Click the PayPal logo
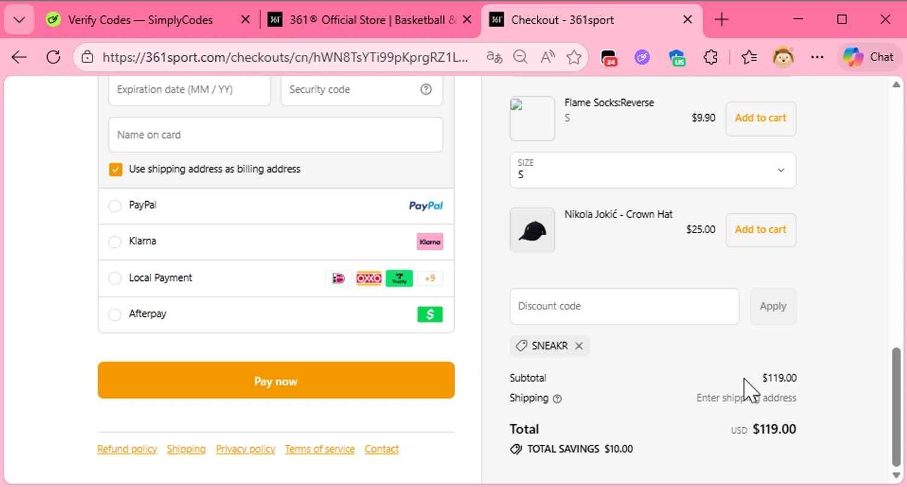 426,206
